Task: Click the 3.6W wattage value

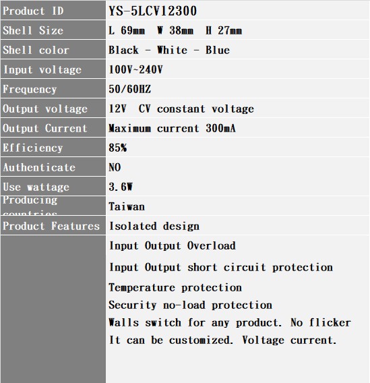Action: tap(121, 187)
